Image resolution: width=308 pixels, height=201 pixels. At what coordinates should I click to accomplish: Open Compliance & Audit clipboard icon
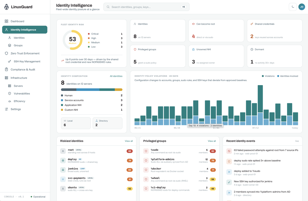[6, 69]
